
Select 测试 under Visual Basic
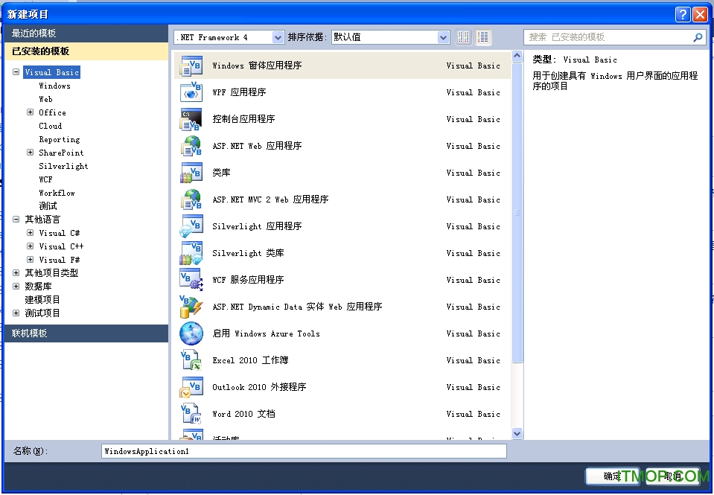click(48, 206)
